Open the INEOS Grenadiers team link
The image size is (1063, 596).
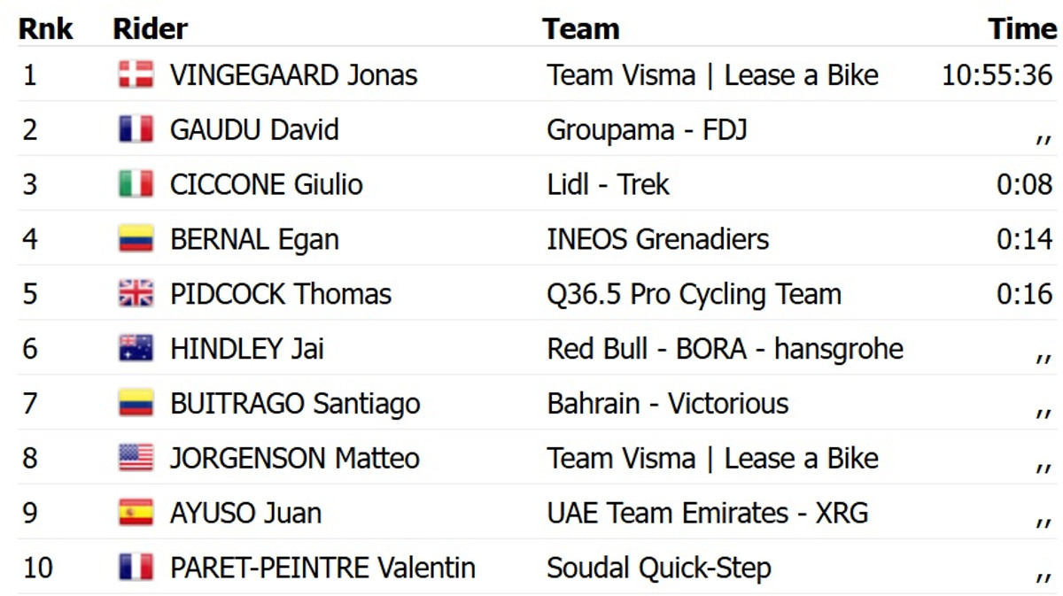click(657, 239)
